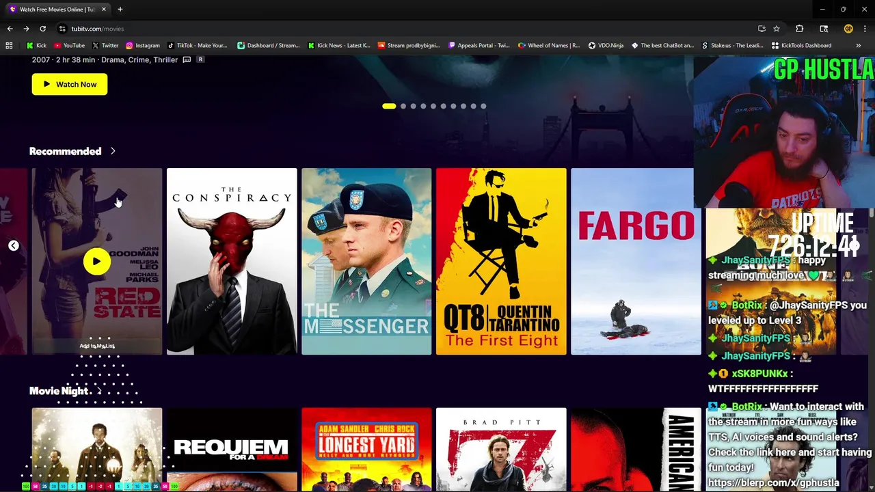Open the Instagram bookmark

tap(142, 46)
